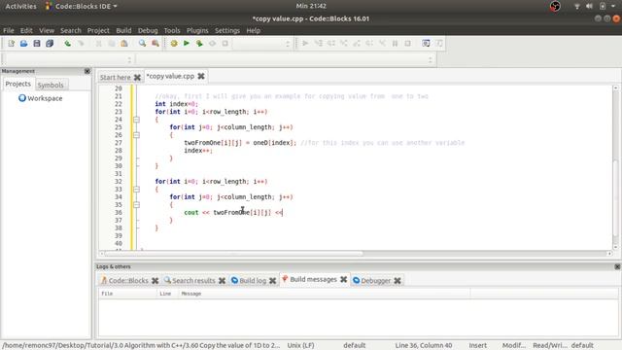Open the narrow combo box on the second toolbar row
The width and height of the screenshot is (622, 350).
(x=68, y=60)
